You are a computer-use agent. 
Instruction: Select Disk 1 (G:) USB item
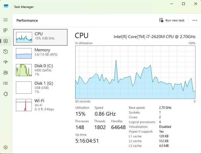point(40,88)
